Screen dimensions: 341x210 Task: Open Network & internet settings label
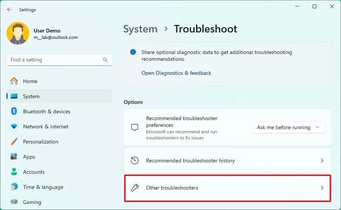(x=46, y=127)
